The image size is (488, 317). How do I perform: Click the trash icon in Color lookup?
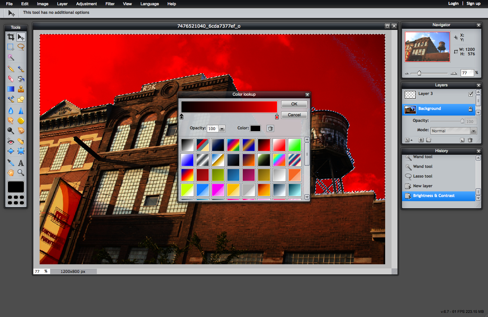point(270,129)
